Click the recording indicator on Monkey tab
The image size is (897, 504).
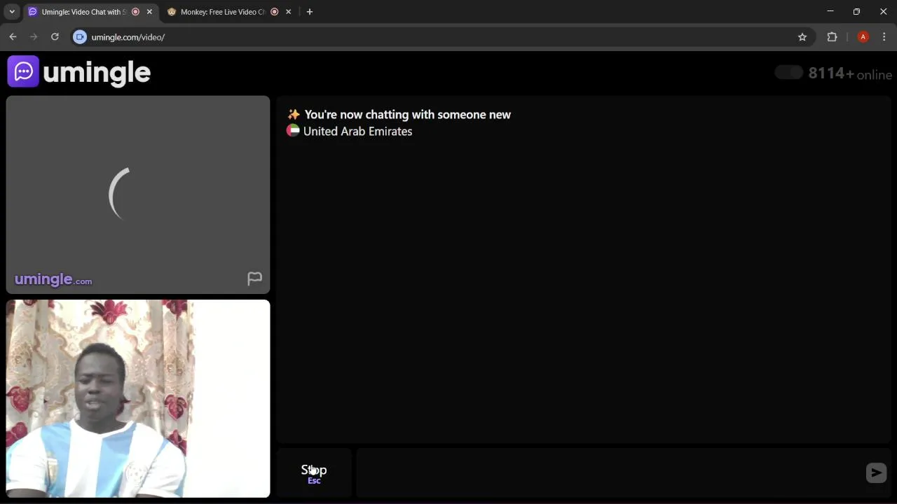pyautogui.click(x=274, y=12)
